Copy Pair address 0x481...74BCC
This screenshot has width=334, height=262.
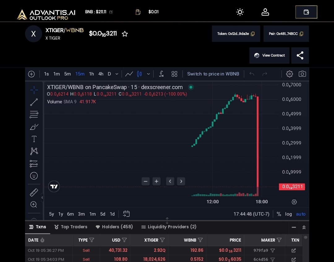point(302,34)
